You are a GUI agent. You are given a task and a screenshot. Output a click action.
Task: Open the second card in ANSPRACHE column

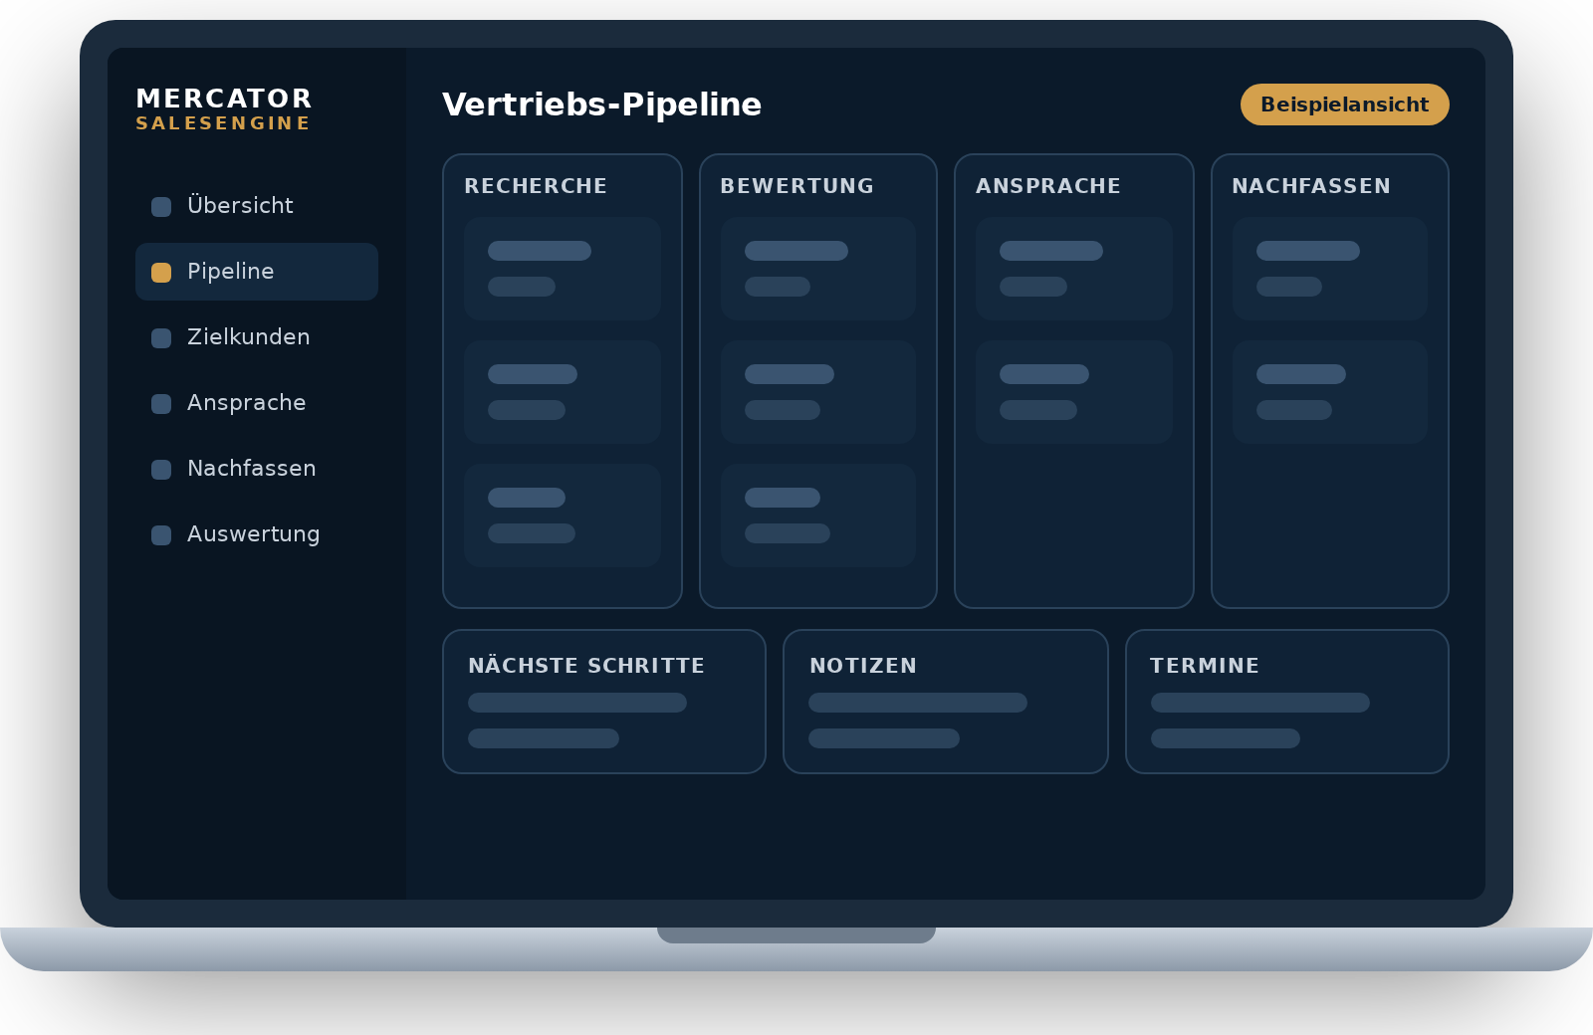pos(1074,392)
